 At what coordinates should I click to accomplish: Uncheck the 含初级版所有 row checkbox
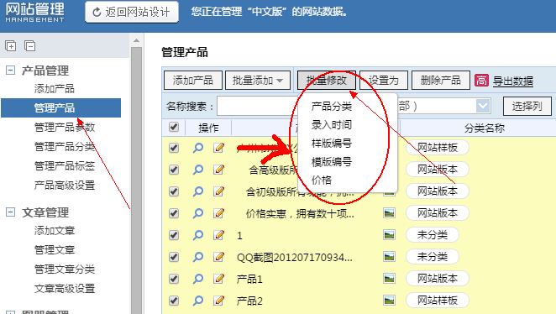point(174,191)
